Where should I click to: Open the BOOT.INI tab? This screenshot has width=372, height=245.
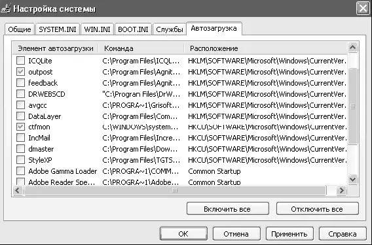(x=133, y=29)
